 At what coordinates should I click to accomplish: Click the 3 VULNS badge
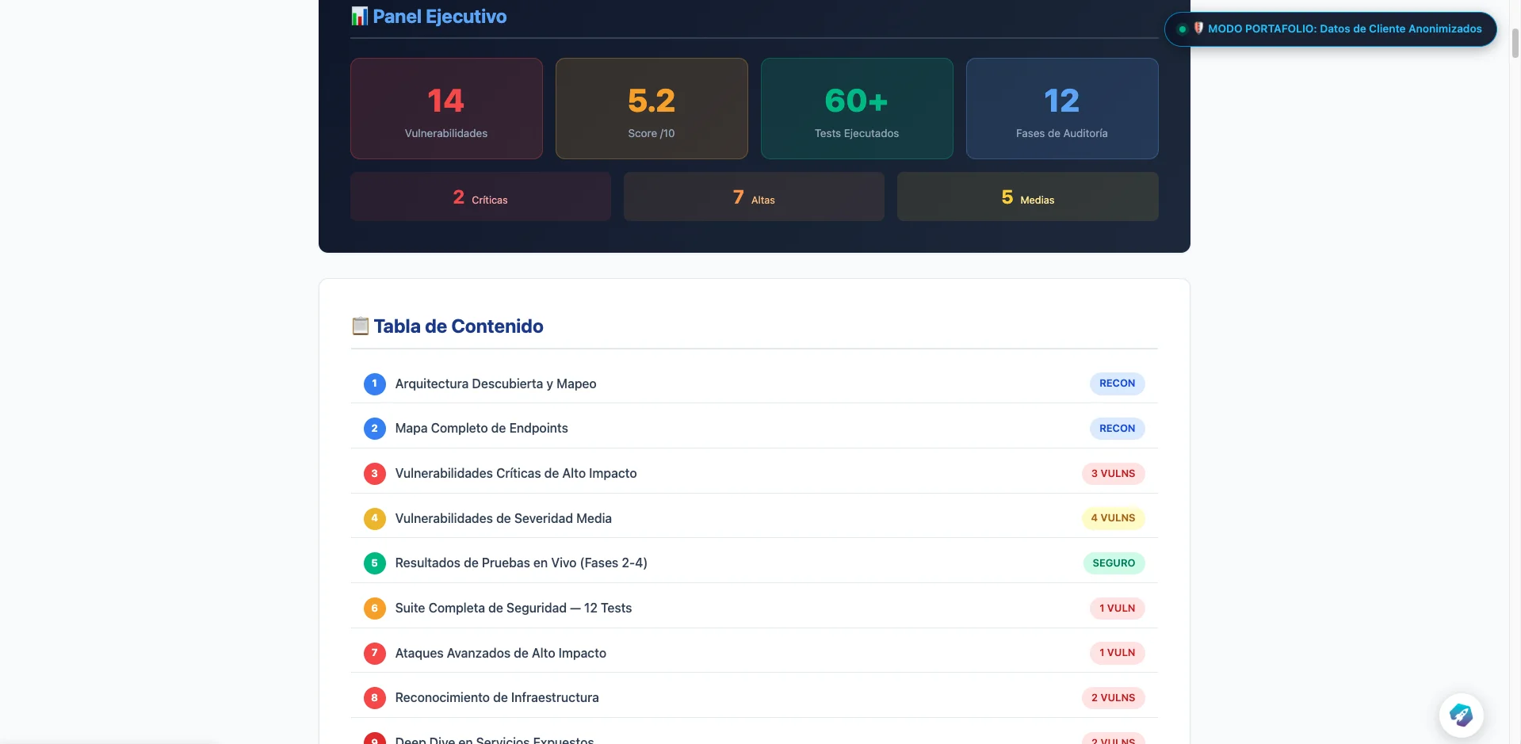tap(1113, 473)
